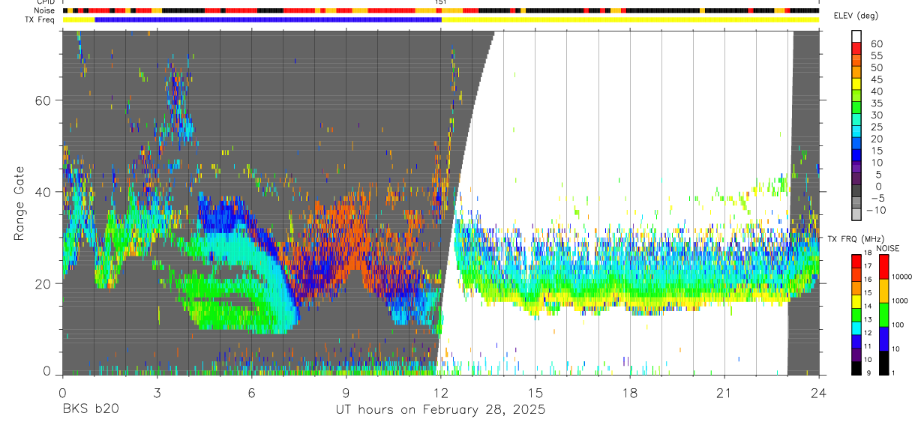The height and width of the screenshot is (425, 921).
Task: Pick the red top segment of NOISE bar
Action: click(883, 266)
